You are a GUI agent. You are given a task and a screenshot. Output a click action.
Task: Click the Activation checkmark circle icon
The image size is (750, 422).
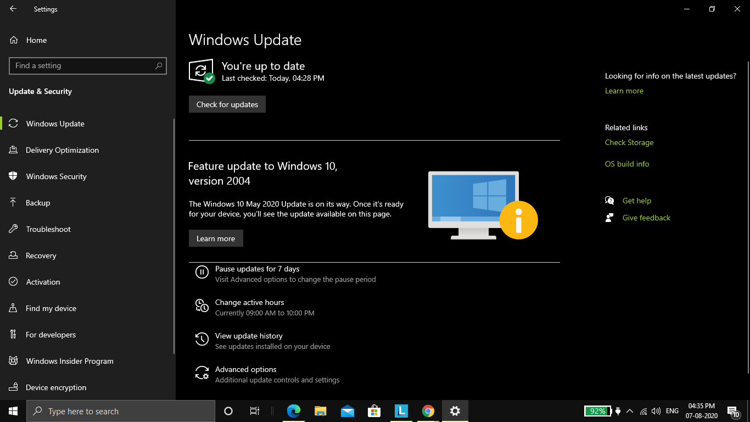coord(14,282)
